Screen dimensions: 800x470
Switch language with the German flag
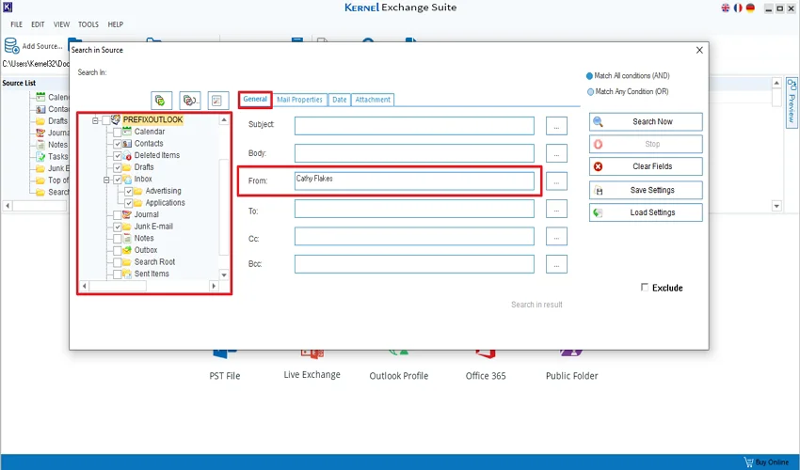coord(750,8)
